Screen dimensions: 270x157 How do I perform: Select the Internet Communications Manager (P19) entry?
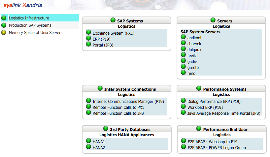[128, 102]
